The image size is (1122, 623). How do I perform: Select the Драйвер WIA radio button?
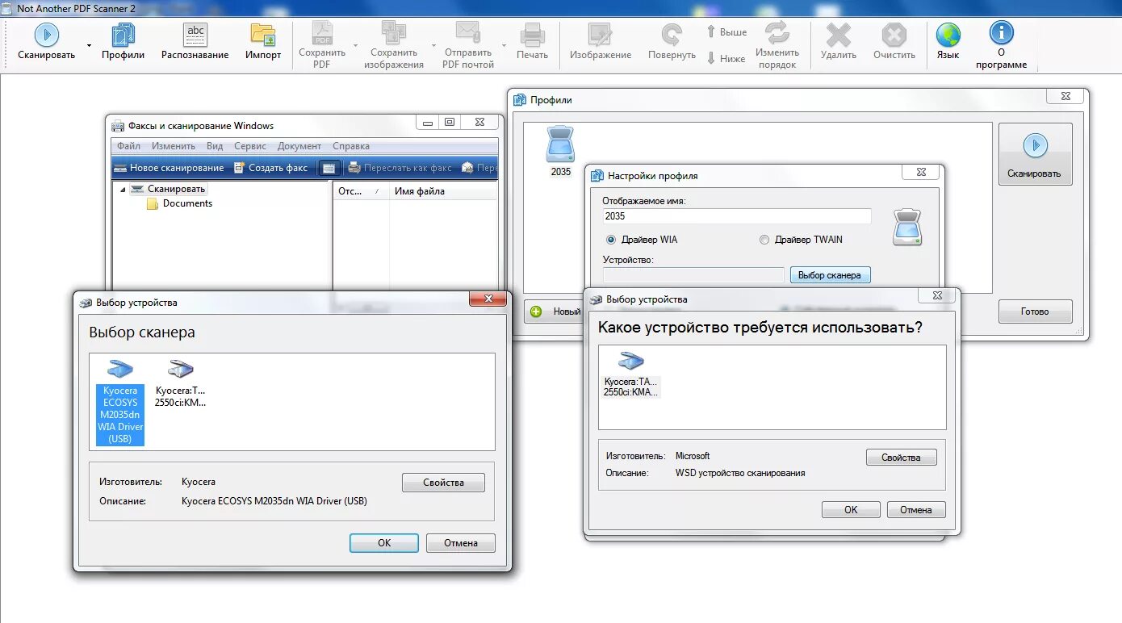(x=611, y=240)
